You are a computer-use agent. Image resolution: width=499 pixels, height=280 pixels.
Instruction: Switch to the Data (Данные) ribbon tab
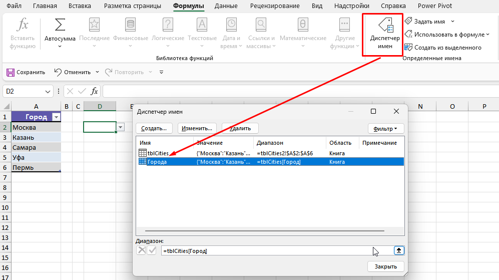click(x=226, y=6)
